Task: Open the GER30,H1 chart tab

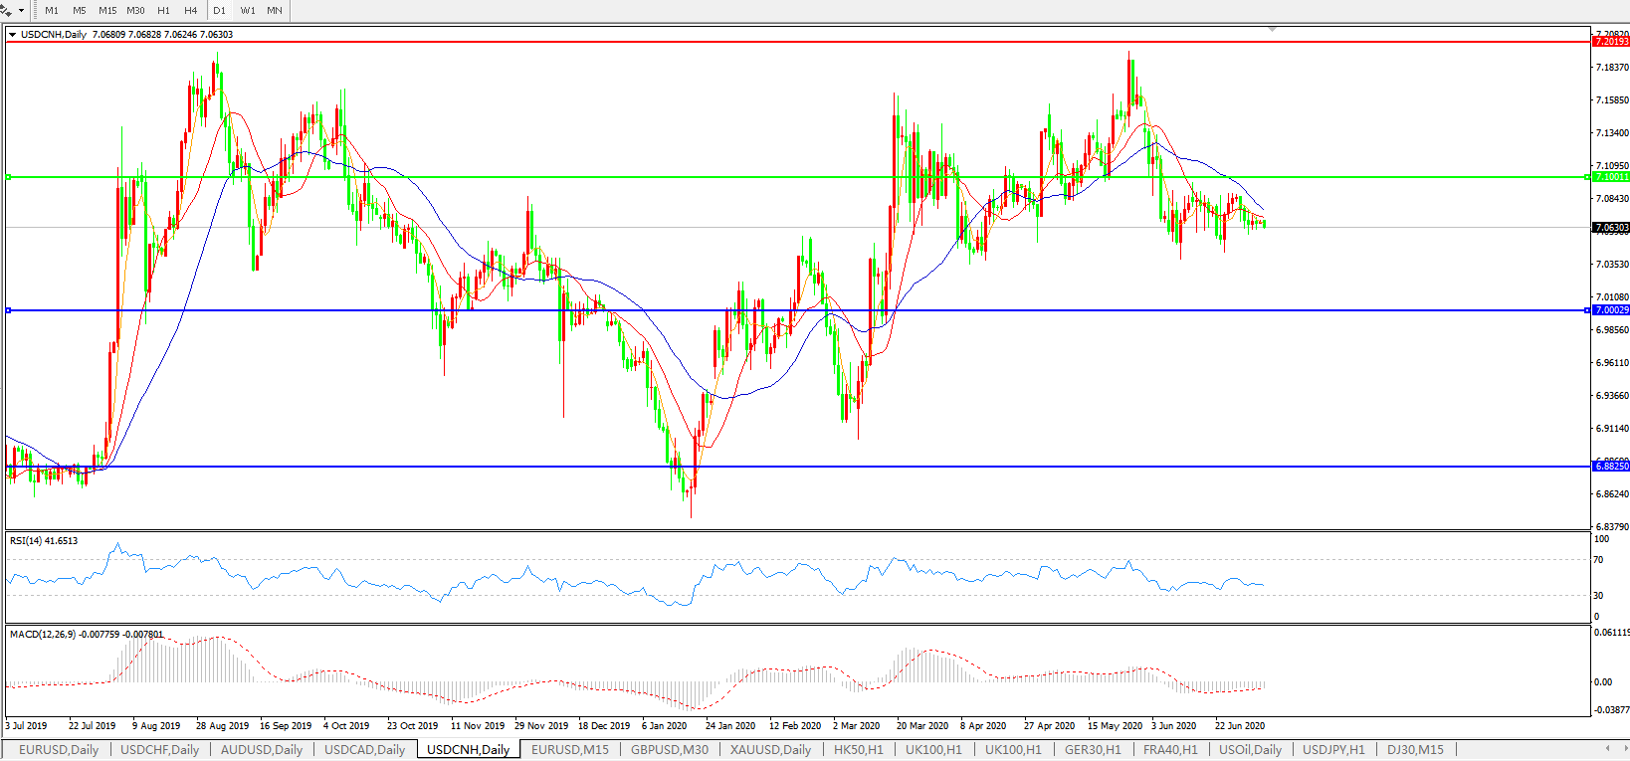Action: point(1093,750)
